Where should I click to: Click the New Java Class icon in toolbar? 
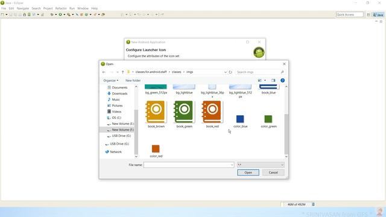point(86,14)
